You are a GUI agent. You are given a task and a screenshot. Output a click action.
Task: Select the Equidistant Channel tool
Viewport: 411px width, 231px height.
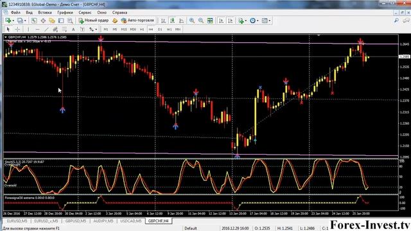pyautogui.click(x=55, y=30)
